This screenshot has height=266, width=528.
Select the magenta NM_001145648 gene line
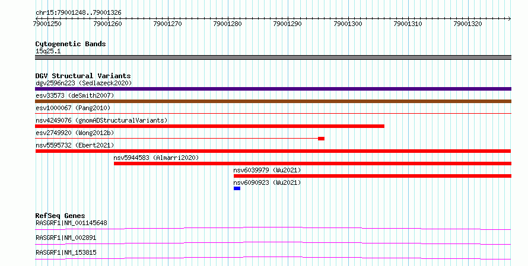point(273,229)
